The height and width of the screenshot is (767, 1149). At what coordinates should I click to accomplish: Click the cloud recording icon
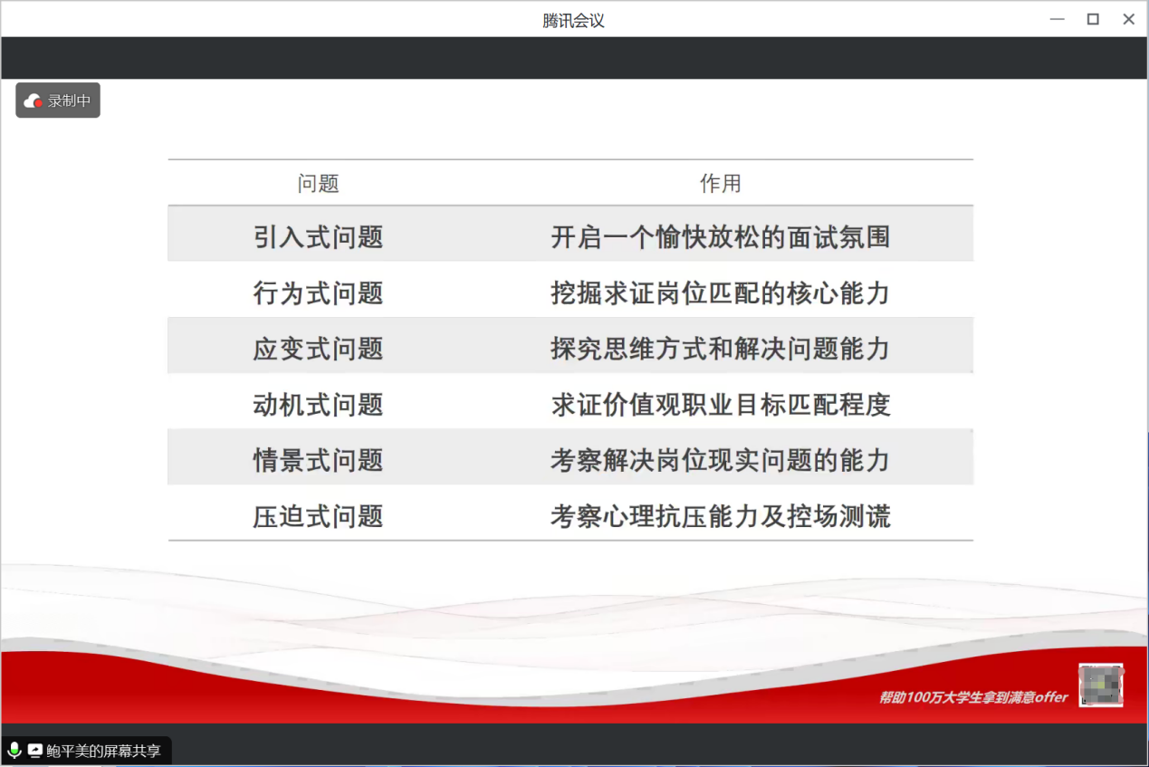tap(34, 101)
